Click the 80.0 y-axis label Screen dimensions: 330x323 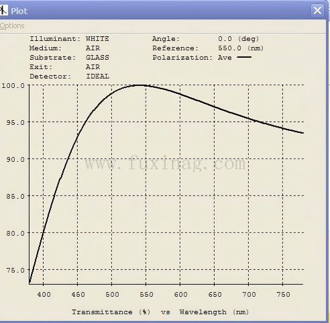coord(15,233)
